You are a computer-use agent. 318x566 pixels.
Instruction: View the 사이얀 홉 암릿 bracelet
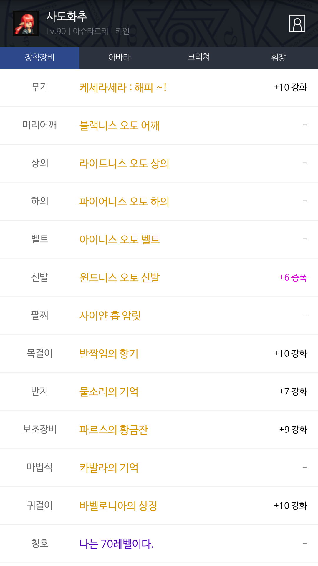pyautogui.click(x=110, y=316)
